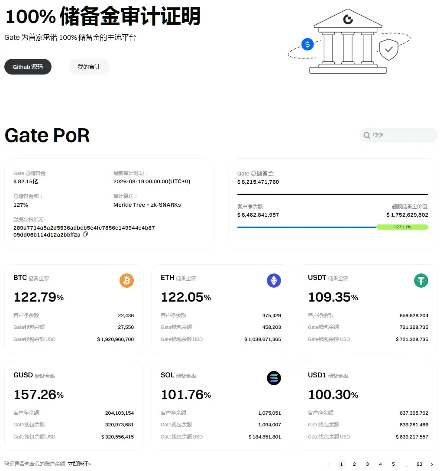The width and height of the screenshot is (440, 471).
Task: Click the 127% total reserve ratio
Action: (21, 205)
